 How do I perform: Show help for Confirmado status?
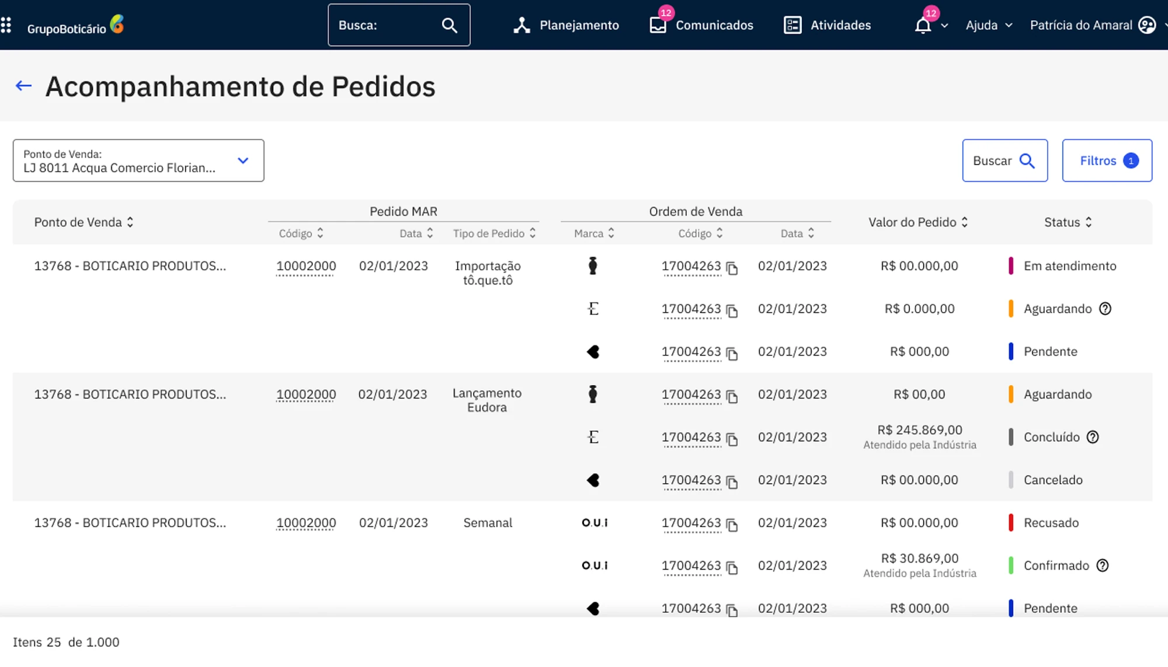[x=1102, y=565]
